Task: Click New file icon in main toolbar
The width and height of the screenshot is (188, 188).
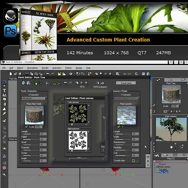Action: pyautogui.click(x=11, y=74)
